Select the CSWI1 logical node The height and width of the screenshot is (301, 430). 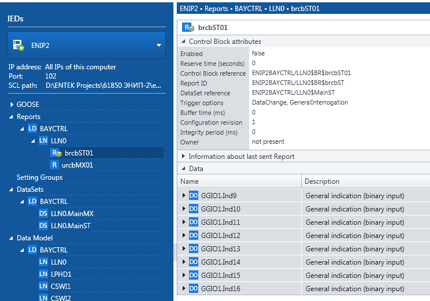click(61, 287)
